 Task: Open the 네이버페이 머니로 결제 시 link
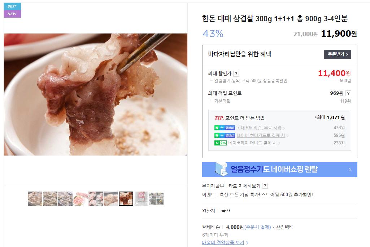click(x=252, y=143)
